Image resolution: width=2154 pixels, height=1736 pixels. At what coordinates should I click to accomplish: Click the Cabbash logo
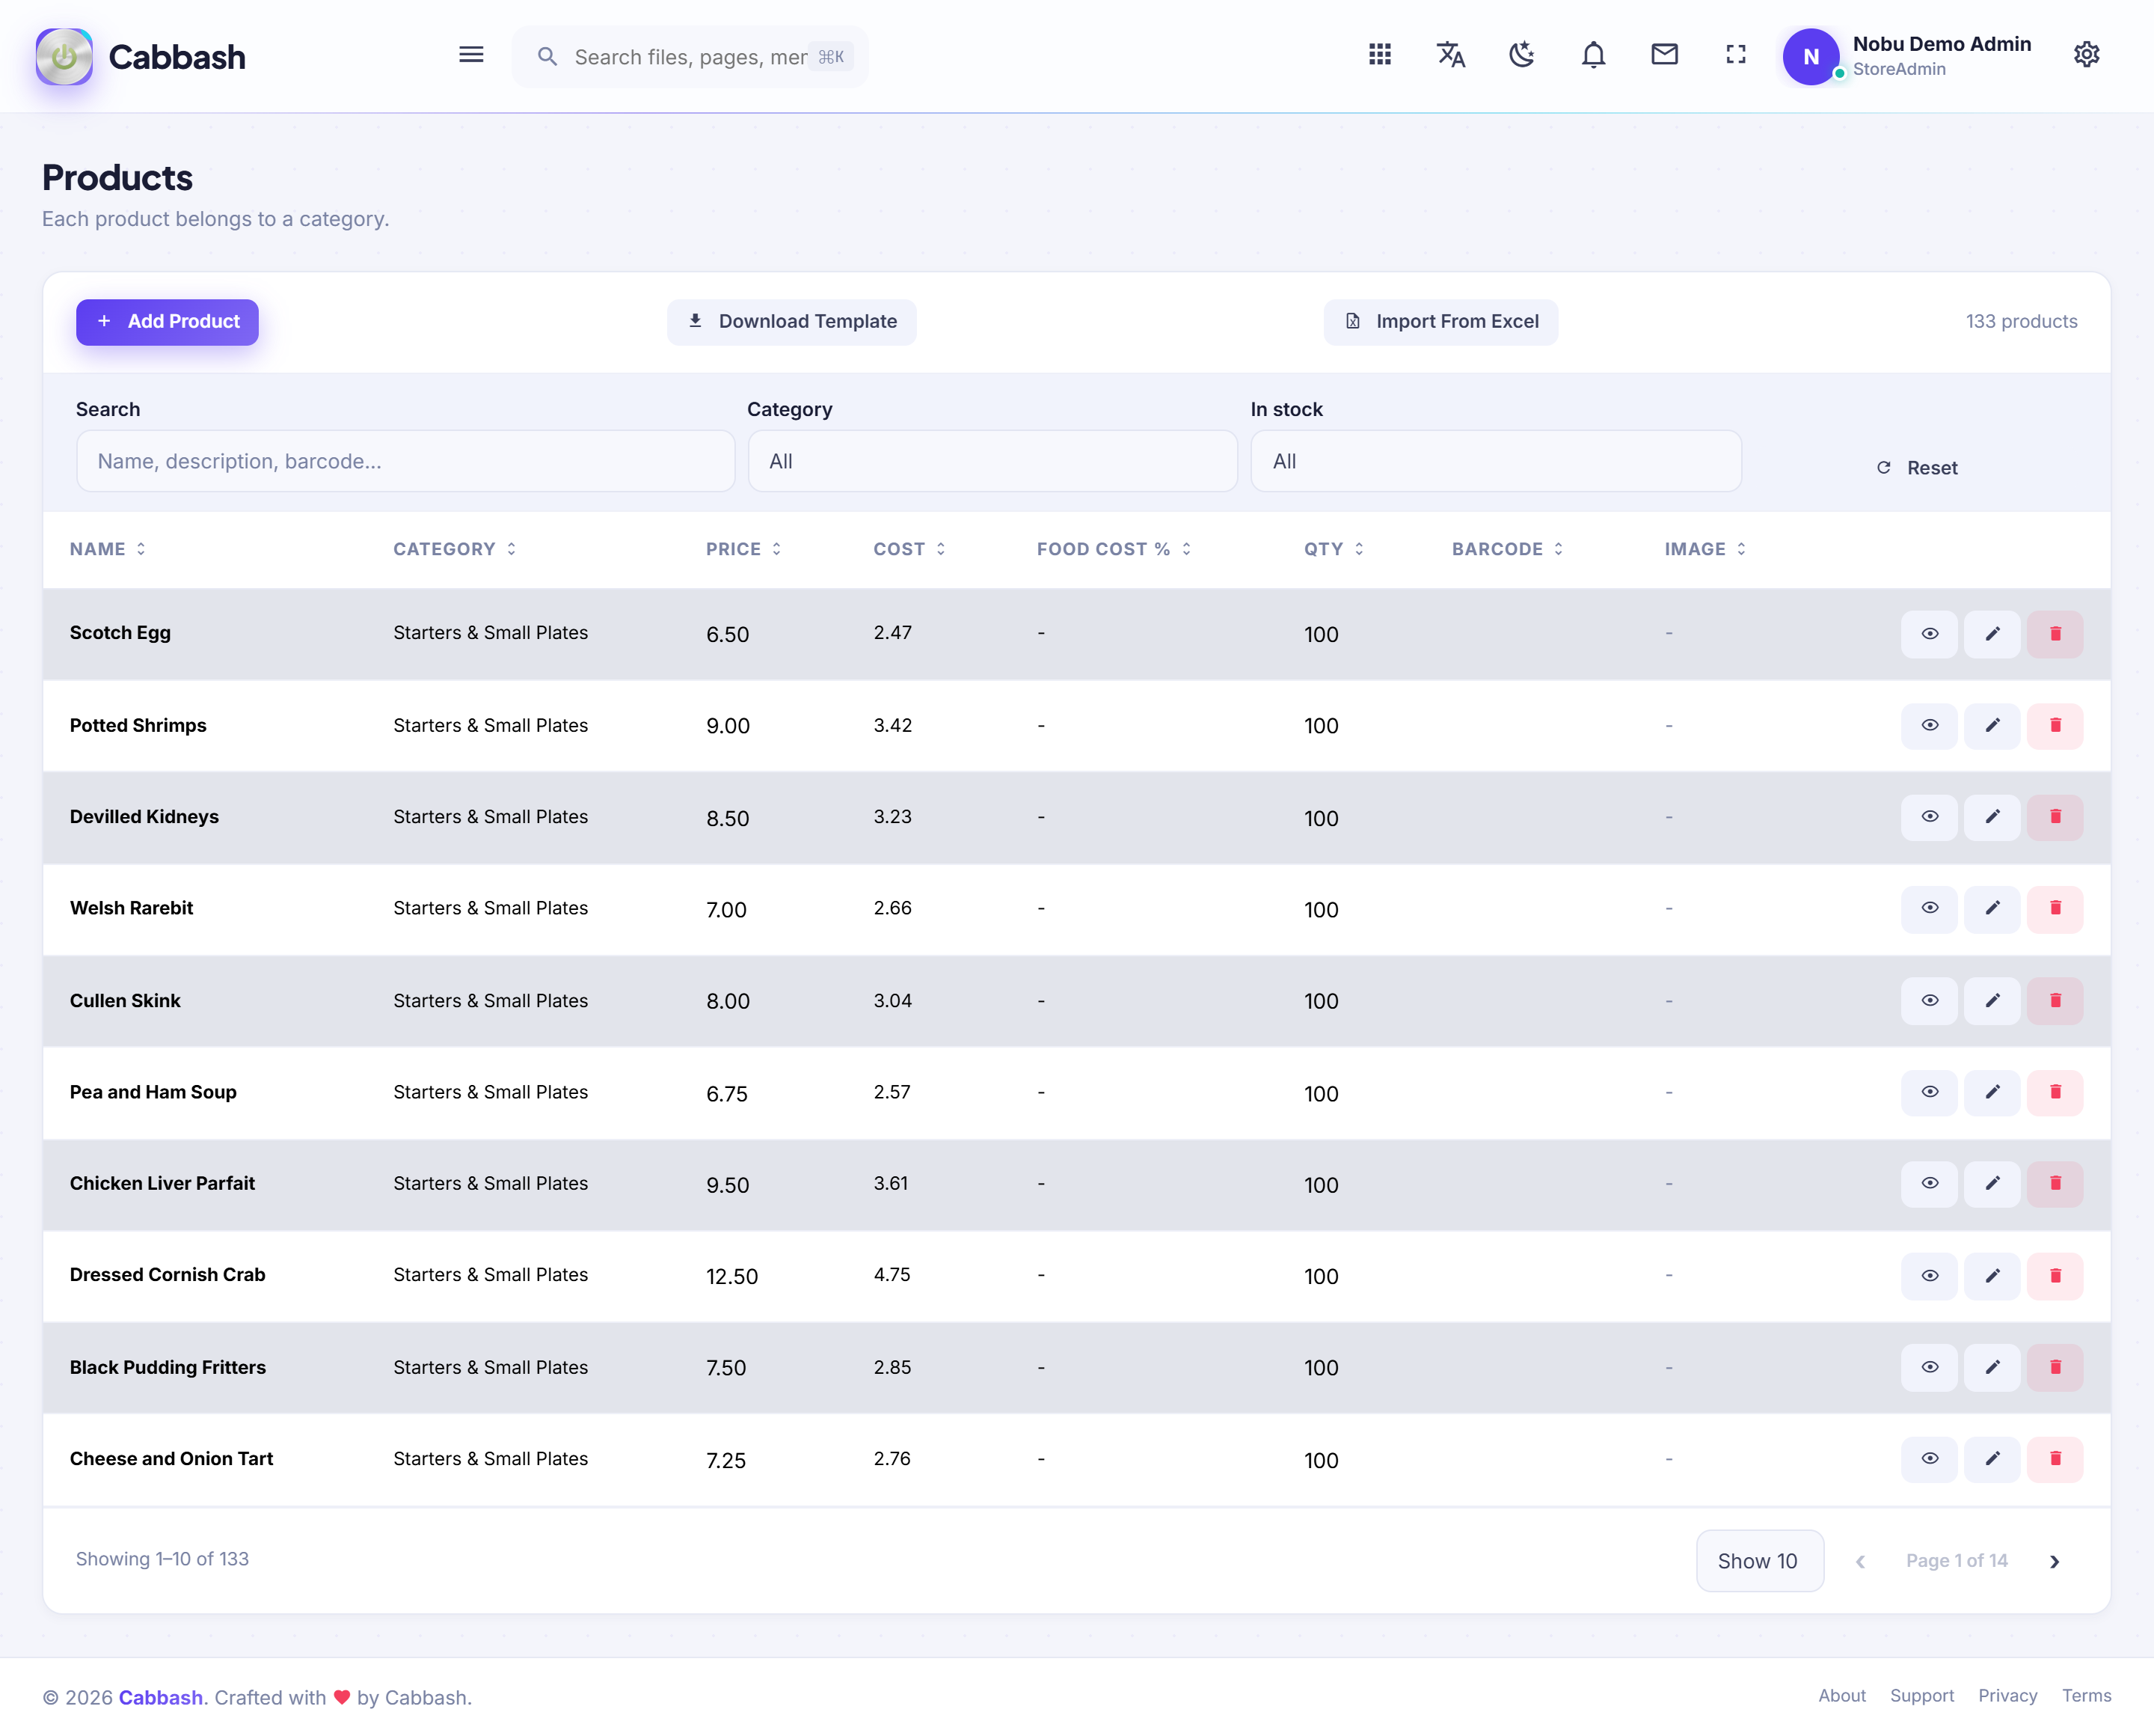click(x=141, y=57)
